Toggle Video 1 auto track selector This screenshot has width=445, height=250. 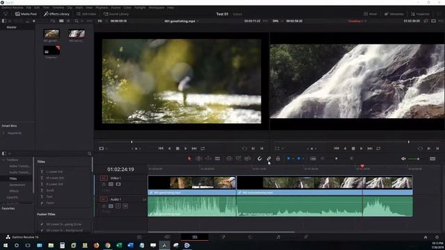click(111, 184)
